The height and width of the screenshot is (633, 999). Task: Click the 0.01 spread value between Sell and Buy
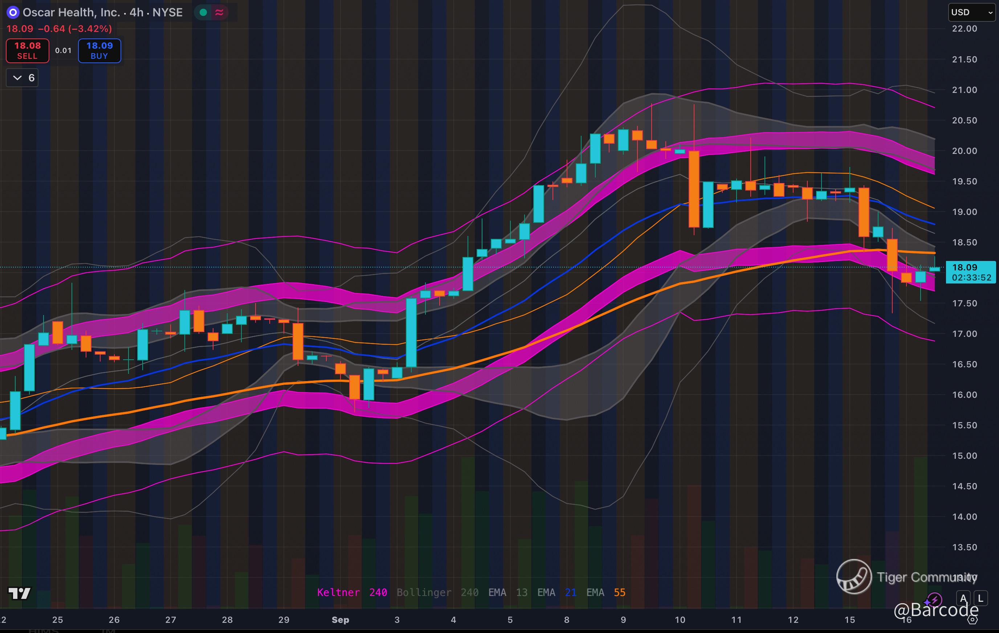coord(63,50)
